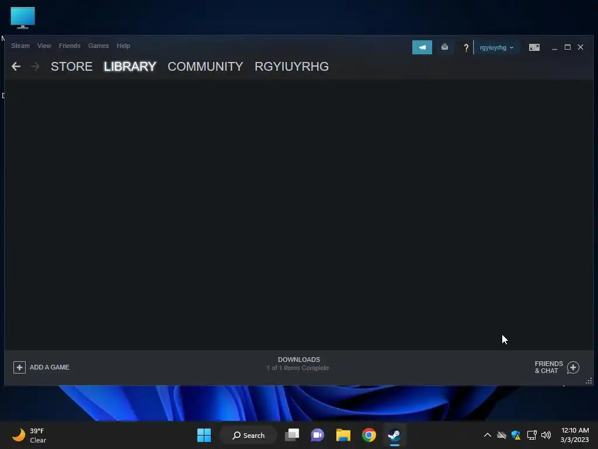Viewport: 598px width, 449px height.
Task: Open the Teams Chat taskbar icon
Action: click(x=317, y=435)
